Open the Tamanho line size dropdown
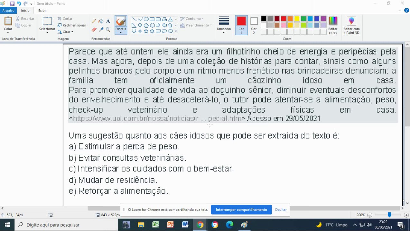 pos(224,25)
